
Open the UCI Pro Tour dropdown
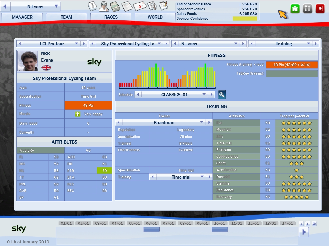coord(77,44)
